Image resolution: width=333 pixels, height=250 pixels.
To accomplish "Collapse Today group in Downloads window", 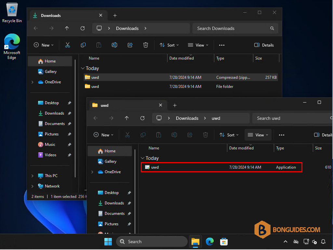I will tap(83, 68).
